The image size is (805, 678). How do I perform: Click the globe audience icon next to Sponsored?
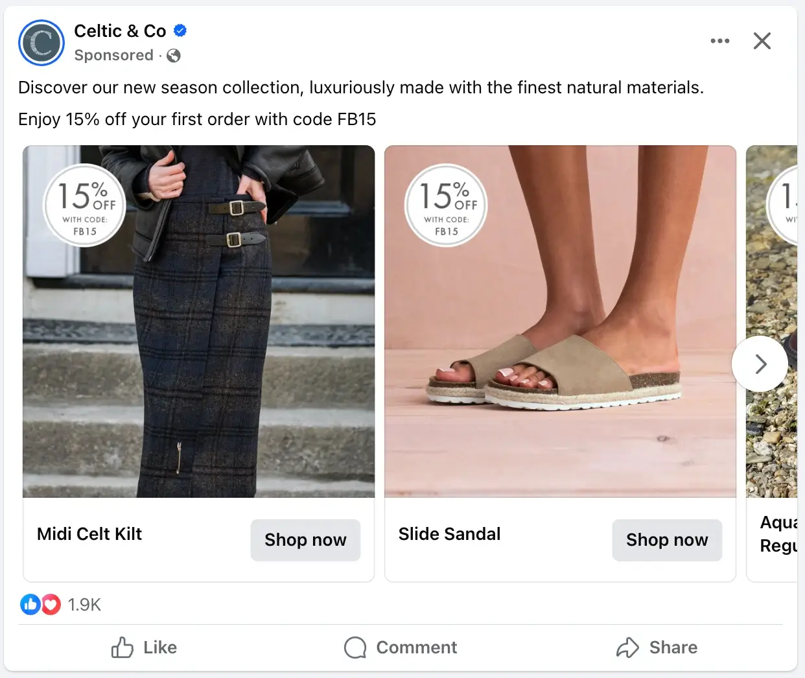(x=172, y=56)
